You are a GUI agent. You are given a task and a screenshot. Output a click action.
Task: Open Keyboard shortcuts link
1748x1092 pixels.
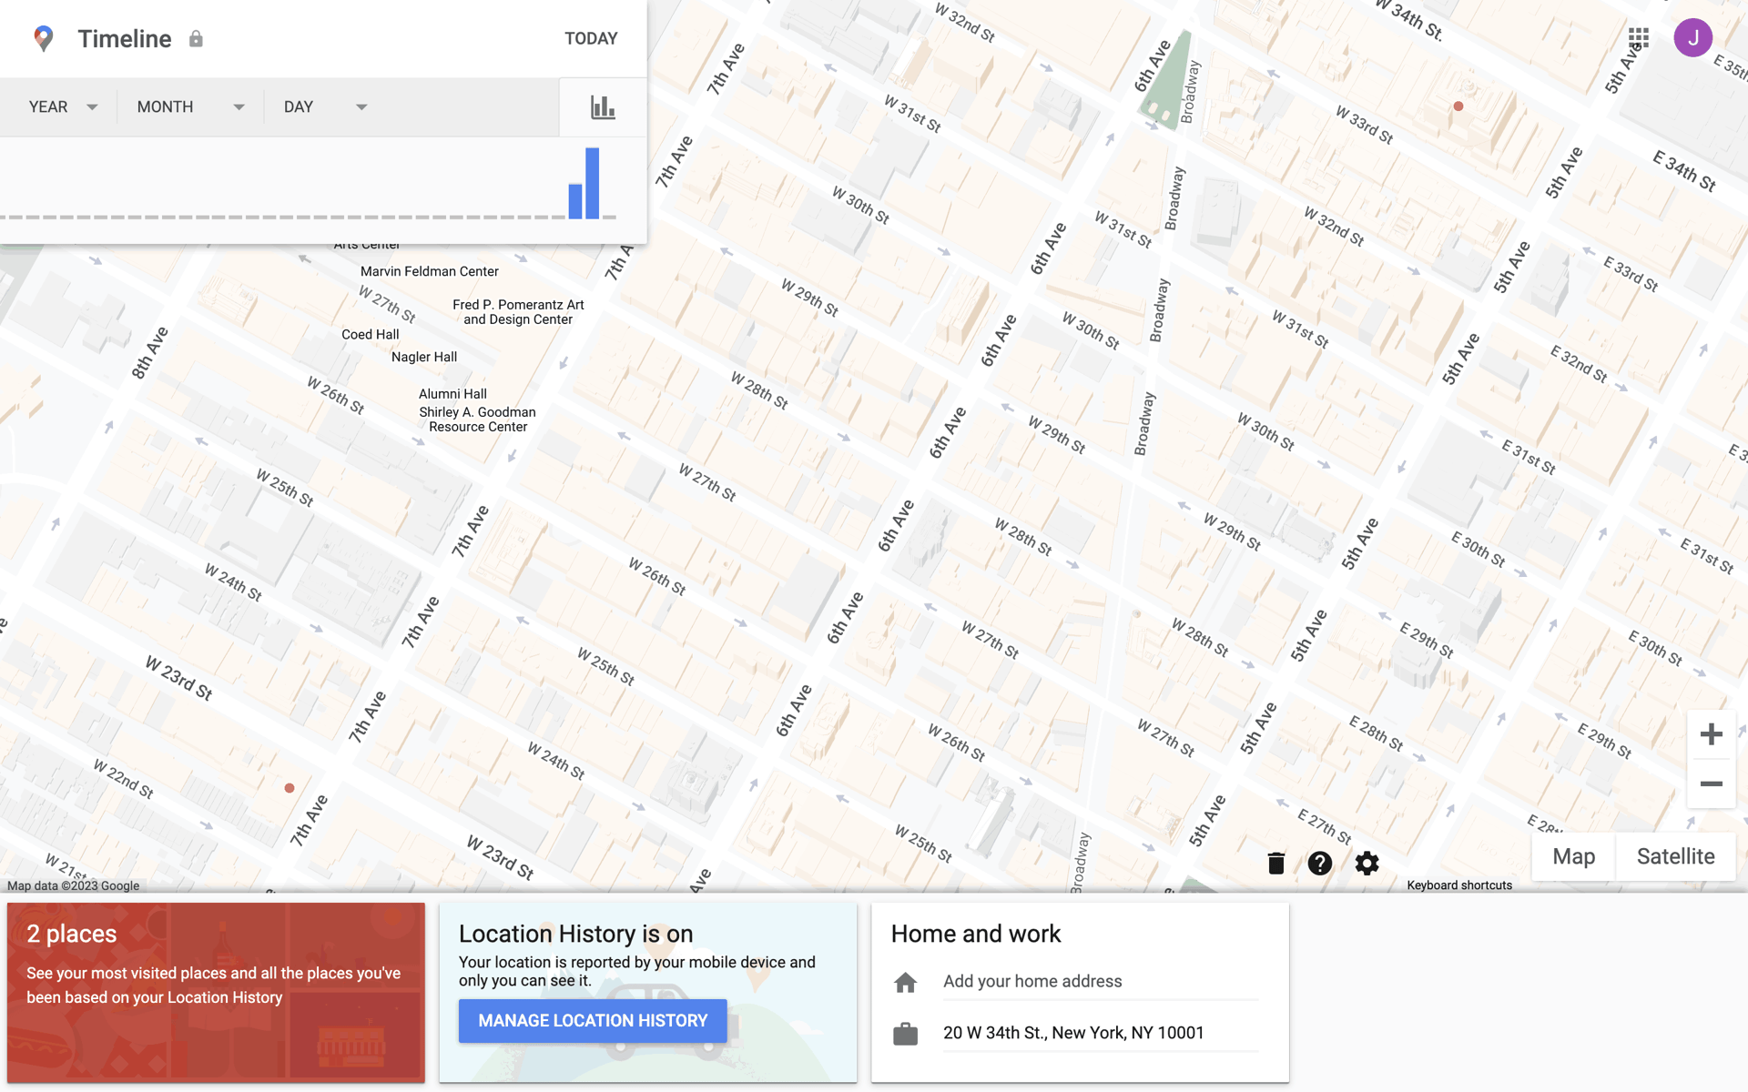point(1459,885)
